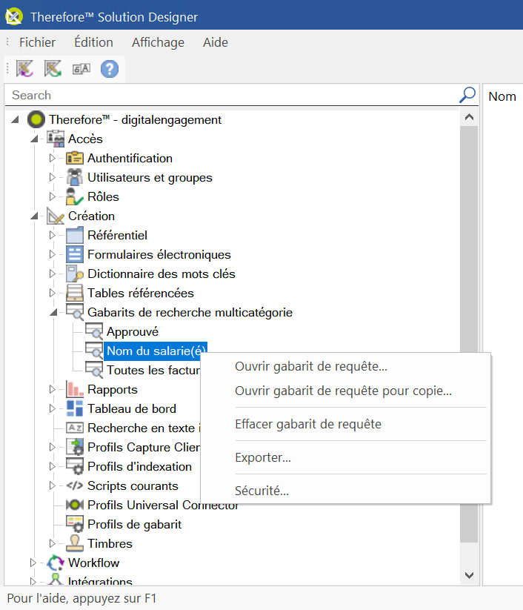Viewport: 523px width, 610px height.
Task: Select the Formulaires électroniques label
Action: pos(159,254)
